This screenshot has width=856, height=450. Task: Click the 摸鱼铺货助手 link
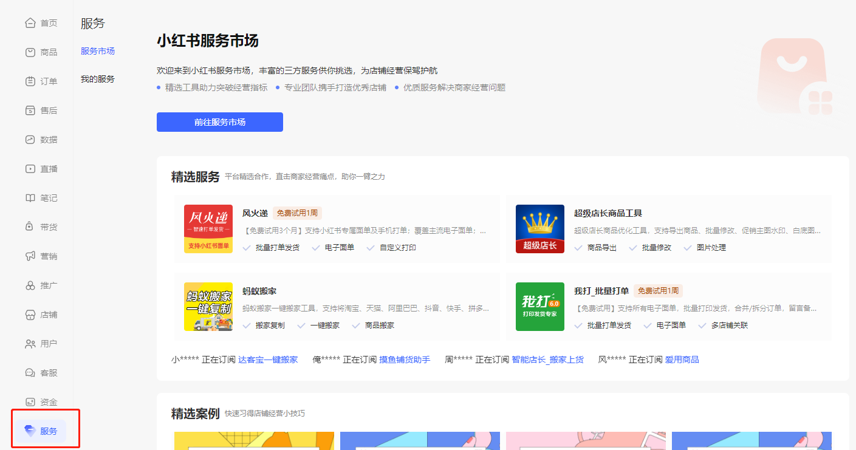tap(405, 360)
